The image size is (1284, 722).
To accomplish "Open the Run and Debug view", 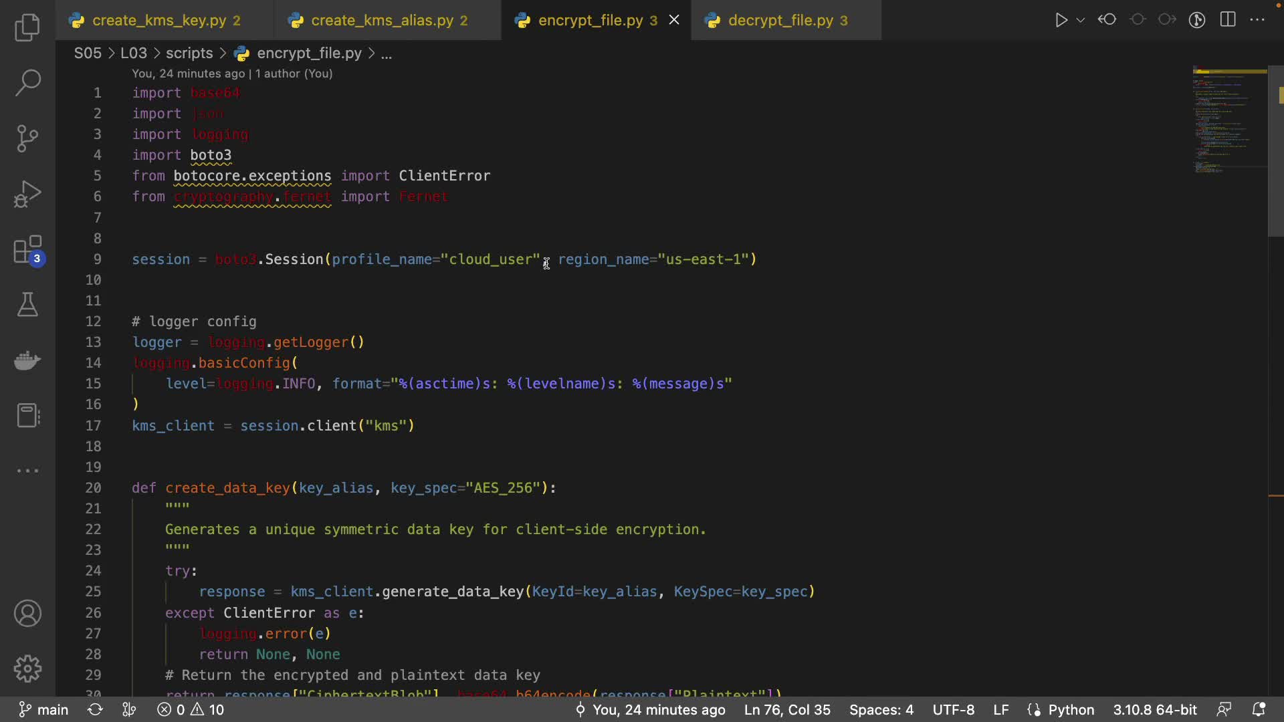I will 27,194.
